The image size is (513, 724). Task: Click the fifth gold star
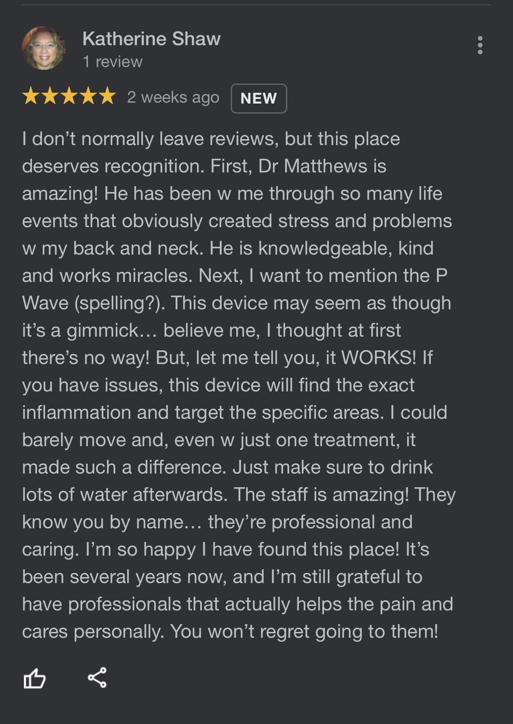[x=107, y=97]
